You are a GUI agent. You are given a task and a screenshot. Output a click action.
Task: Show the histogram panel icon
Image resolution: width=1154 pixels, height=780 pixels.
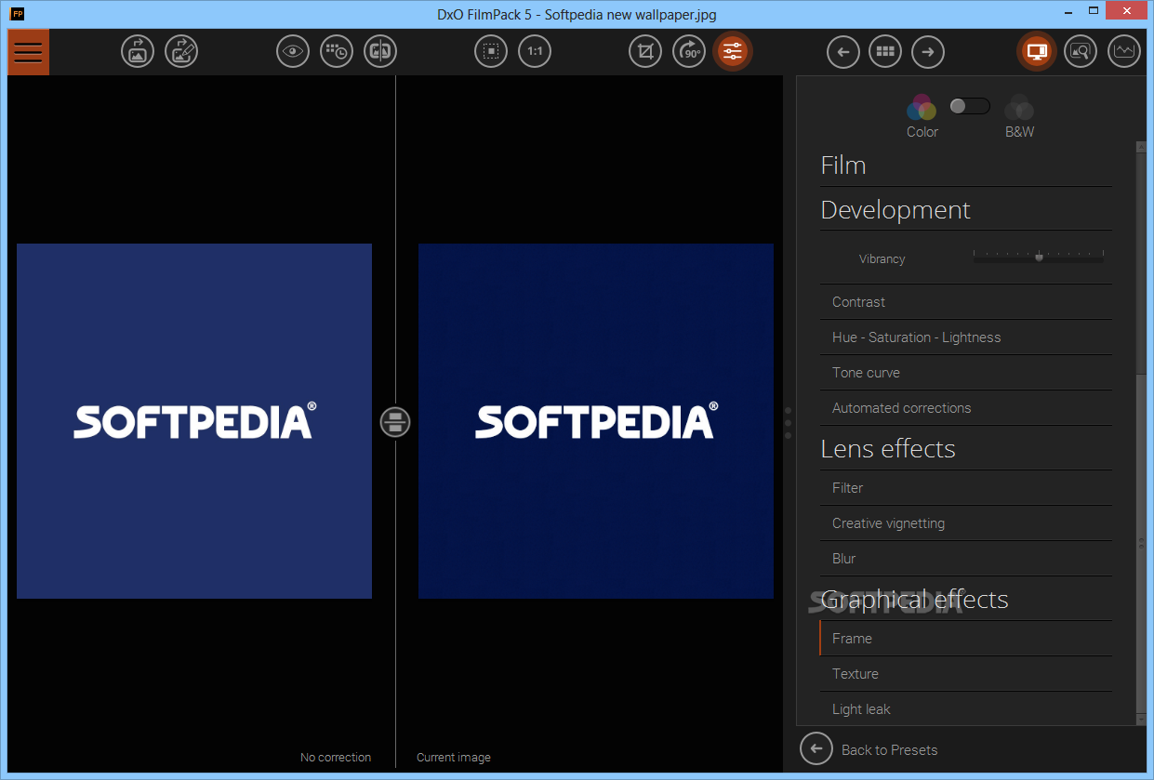coord(1124,51)
